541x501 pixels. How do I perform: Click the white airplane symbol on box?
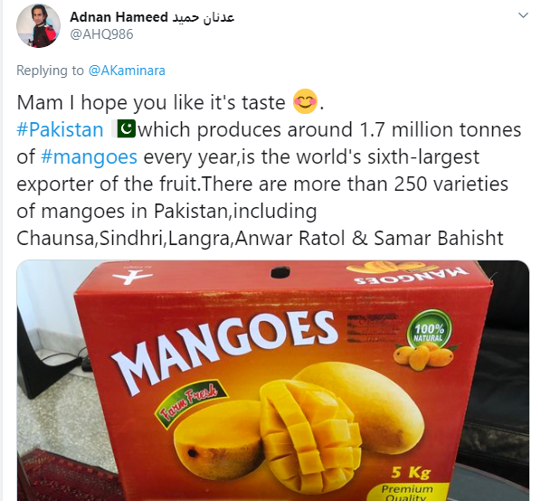(132, 277)
